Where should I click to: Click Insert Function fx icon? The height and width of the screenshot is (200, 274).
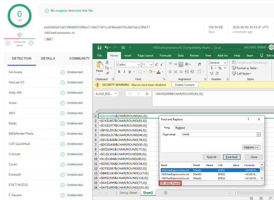point(147,94)
